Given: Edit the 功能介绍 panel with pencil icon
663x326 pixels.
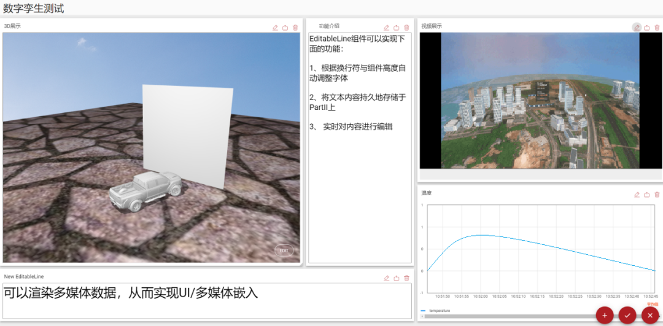Looking at the screenshot, I should point(386,28).
